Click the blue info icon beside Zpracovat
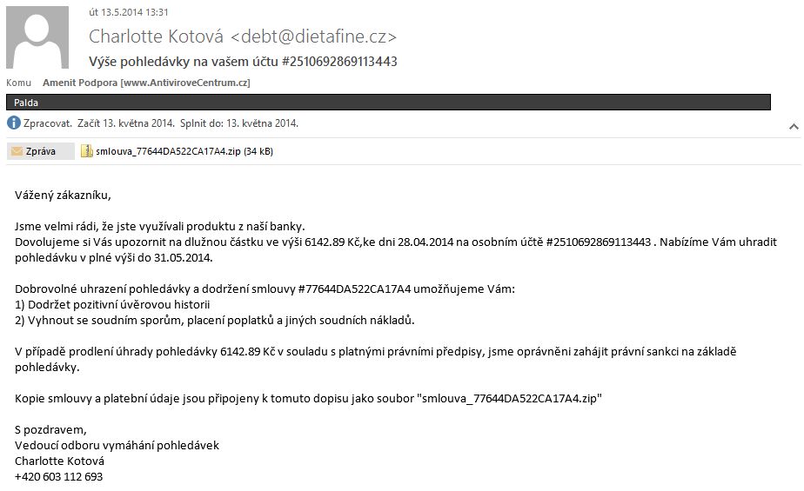Screen dimensions: 804x491 click(13, 123)
